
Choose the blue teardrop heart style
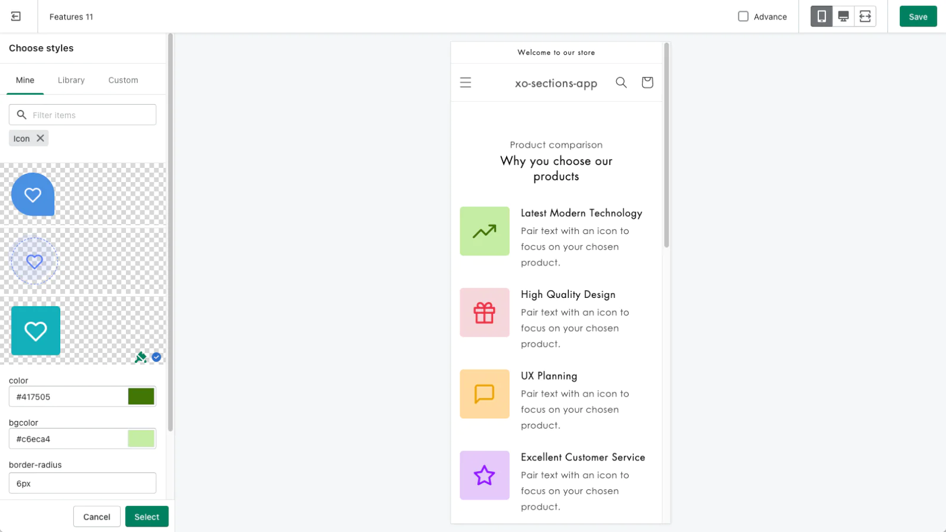click(x=33, y=194)
